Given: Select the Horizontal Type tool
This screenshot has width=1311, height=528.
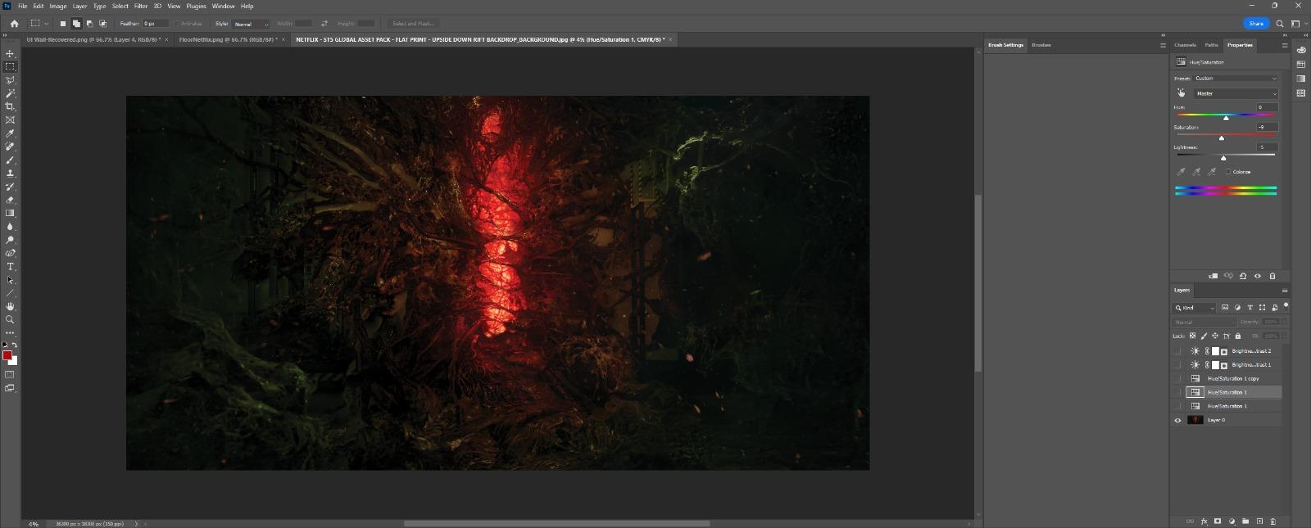Looking at the screenshot, I should pos(10,267).
